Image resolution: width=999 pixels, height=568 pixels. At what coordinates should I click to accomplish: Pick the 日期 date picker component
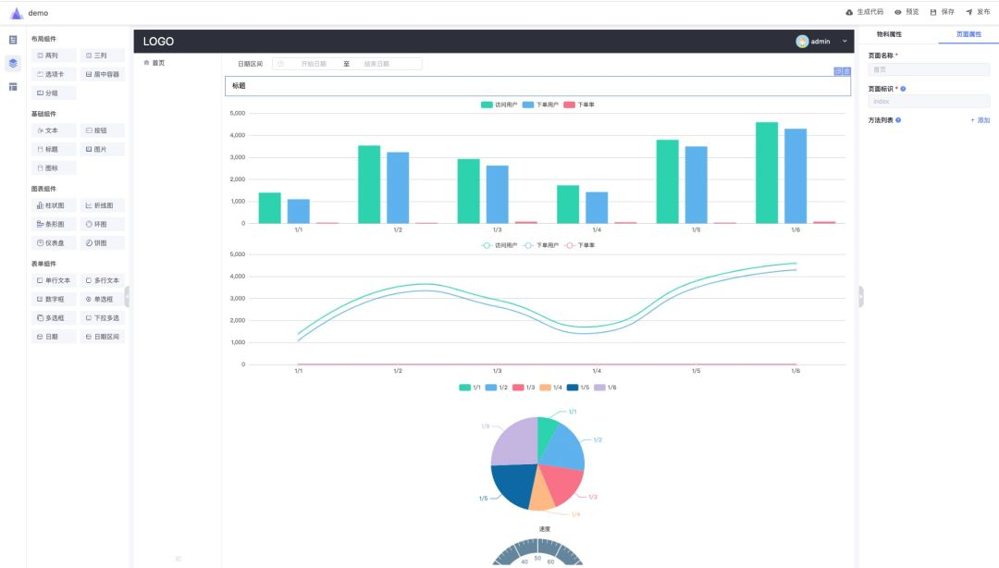(54, 337)
